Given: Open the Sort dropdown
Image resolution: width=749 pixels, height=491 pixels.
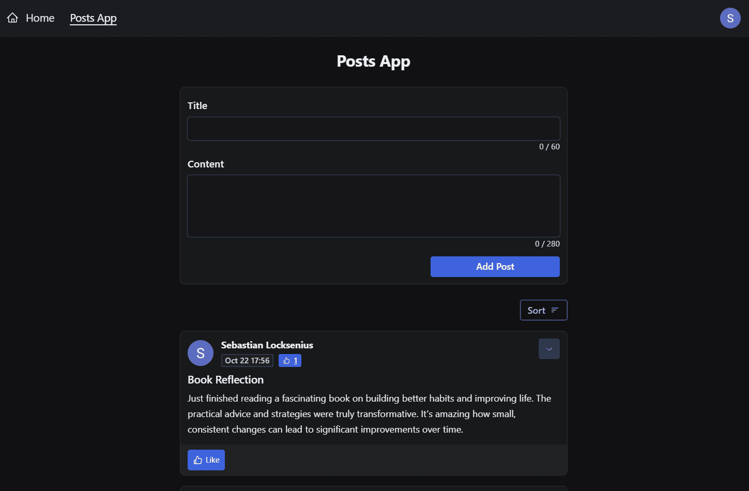Looking at the screenshot, I should click(543, 310).
